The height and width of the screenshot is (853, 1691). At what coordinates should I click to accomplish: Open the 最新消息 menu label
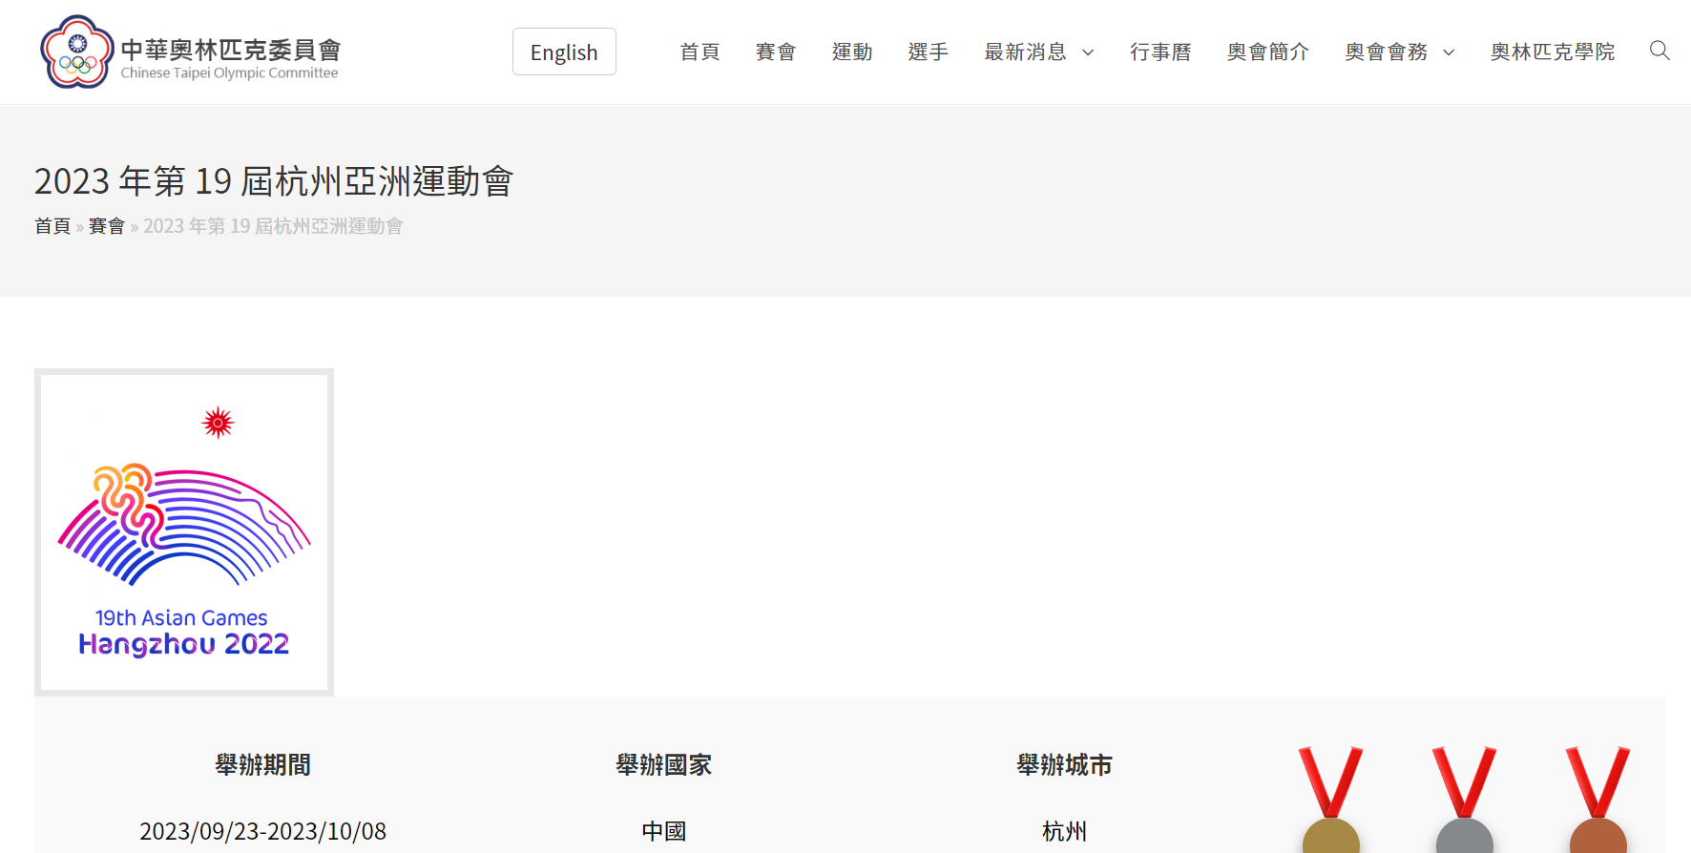click(x=1025, y=52)
